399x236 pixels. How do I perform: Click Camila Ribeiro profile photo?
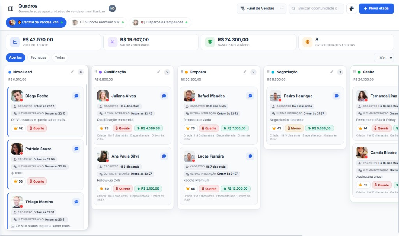pyautogui.click(x=362, y=153)
